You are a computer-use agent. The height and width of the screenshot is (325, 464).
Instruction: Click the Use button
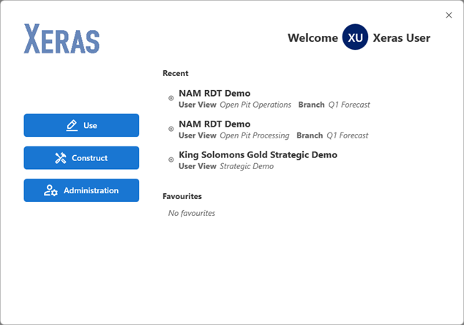pyautogui.click(x=81, y=125)
